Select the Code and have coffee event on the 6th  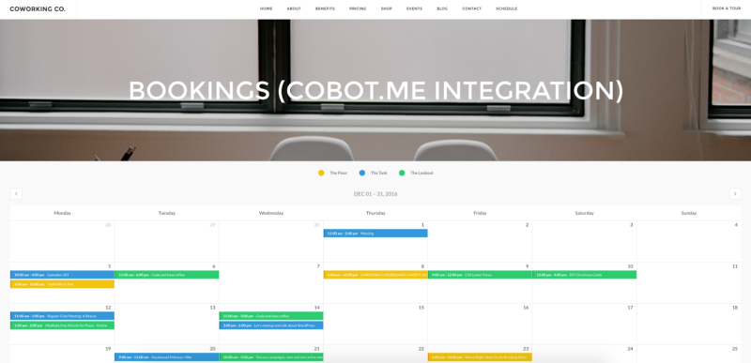(167, 275)
